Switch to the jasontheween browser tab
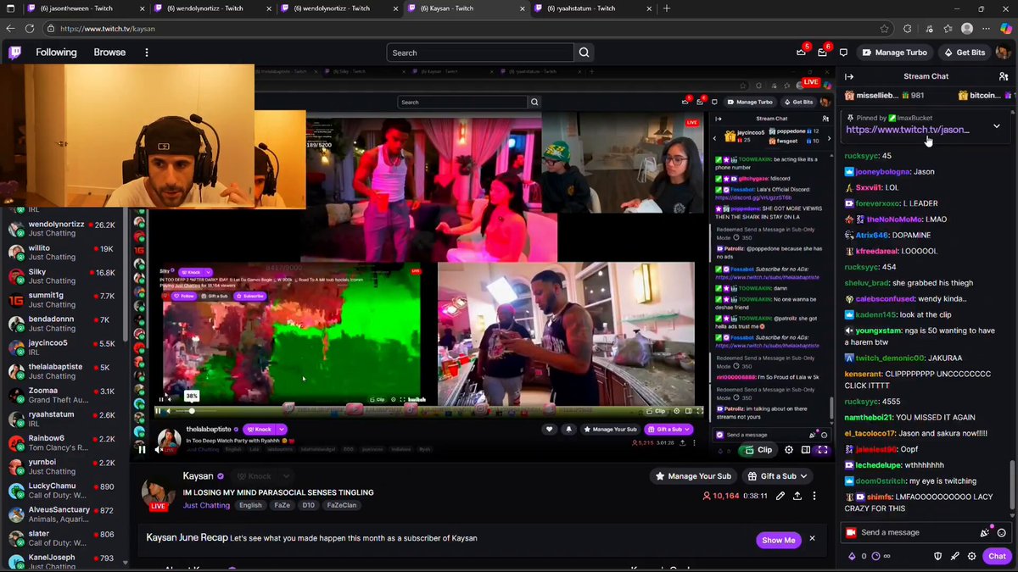1018x572 pixels. 81,8
